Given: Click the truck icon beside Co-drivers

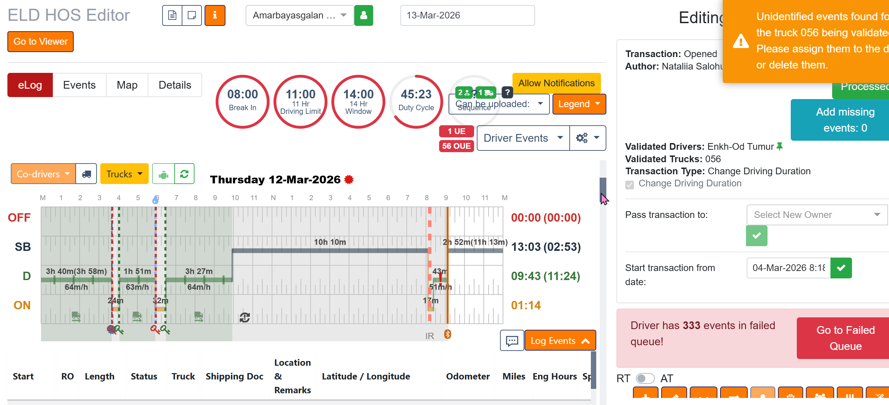Looking at the screenshot, I should point(86,174).
